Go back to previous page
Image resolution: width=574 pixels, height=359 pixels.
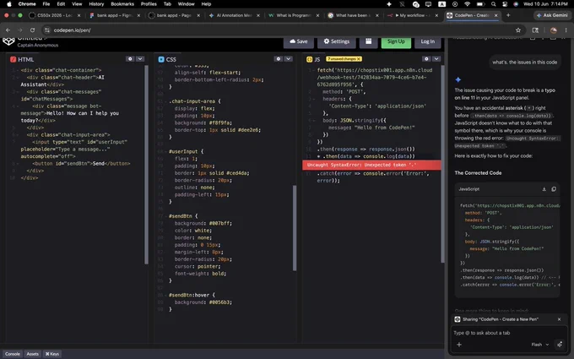click(x=8, y=30)
